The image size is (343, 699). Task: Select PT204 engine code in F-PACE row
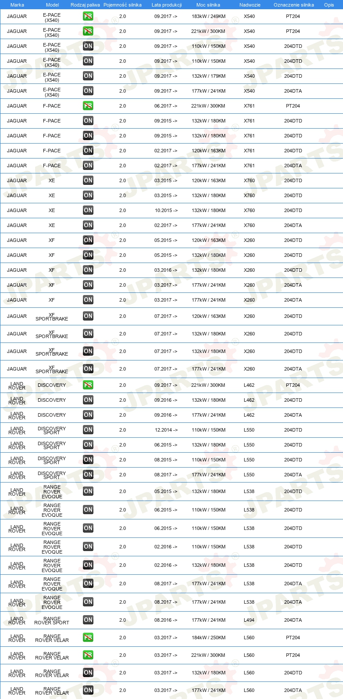point(293,106)
